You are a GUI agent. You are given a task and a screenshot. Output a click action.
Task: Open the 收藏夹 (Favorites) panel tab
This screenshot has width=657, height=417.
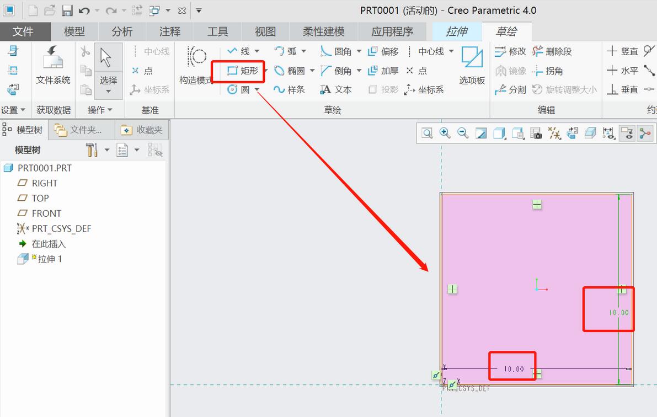(x=142, y=130)
